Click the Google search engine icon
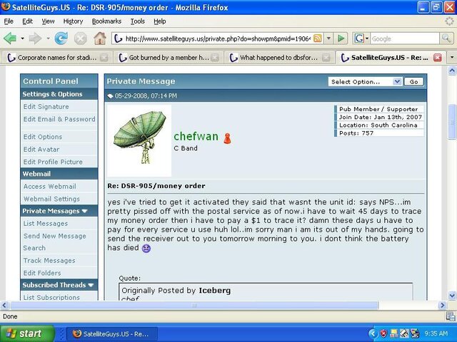The image size is (457, 342). [359, 38]
